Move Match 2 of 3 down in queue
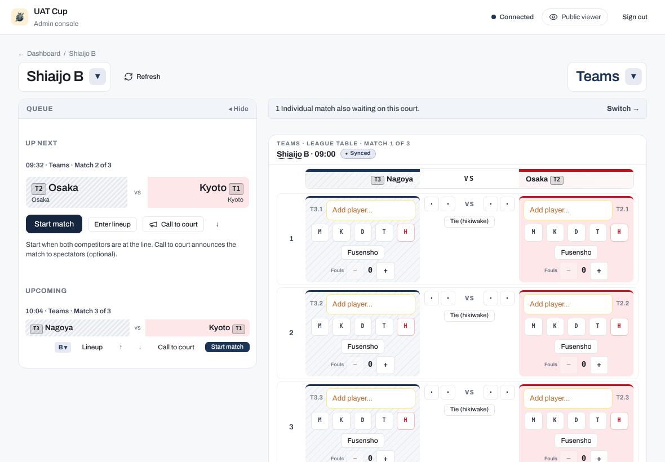The width and height of the screenshot is (665, 462). point(217,224)
